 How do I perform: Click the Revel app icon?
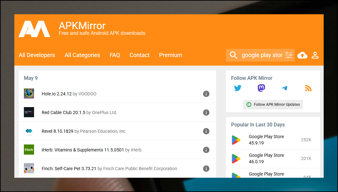pos(29,131)
